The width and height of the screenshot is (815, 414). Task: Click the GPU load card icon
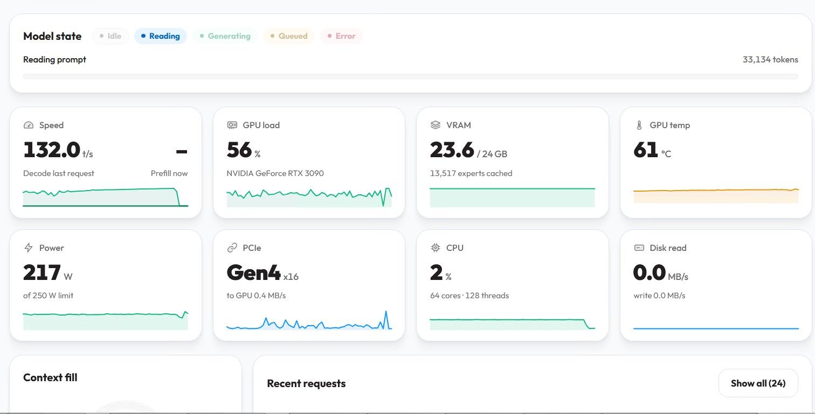coord(232,125)
